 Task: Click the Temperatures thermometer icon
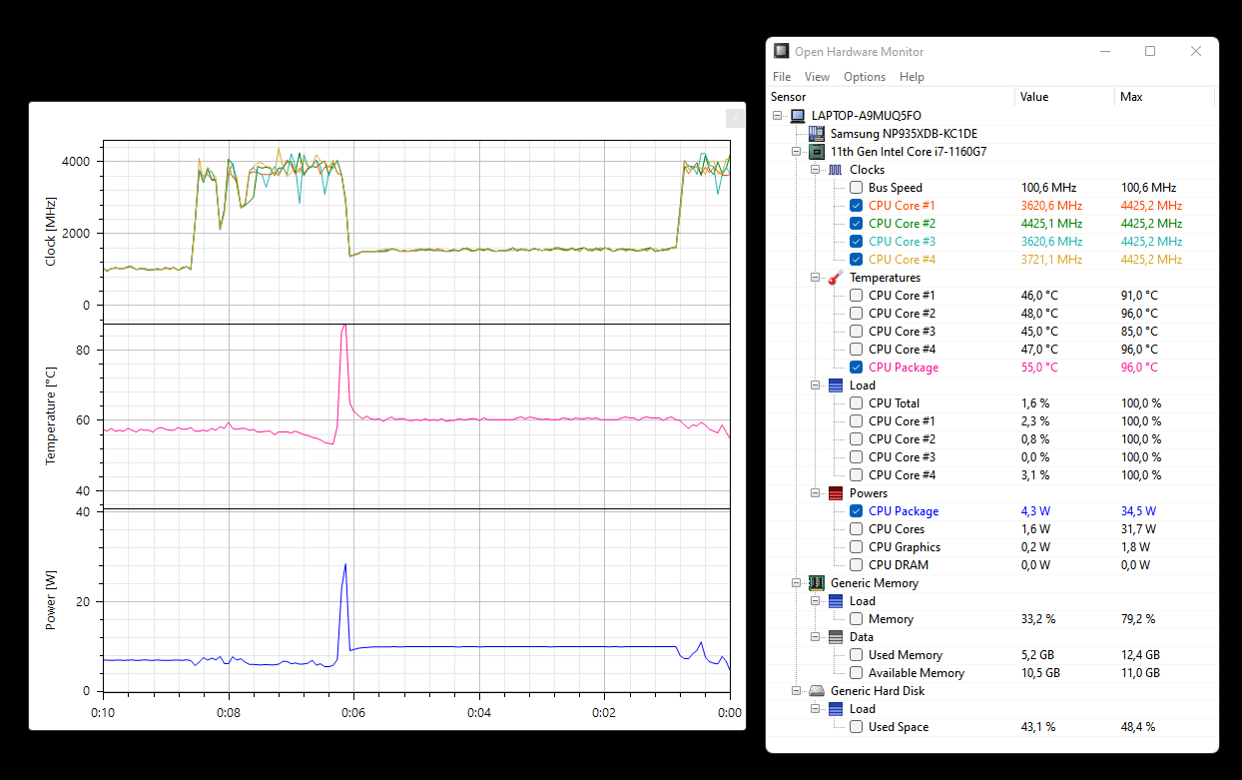836,278
